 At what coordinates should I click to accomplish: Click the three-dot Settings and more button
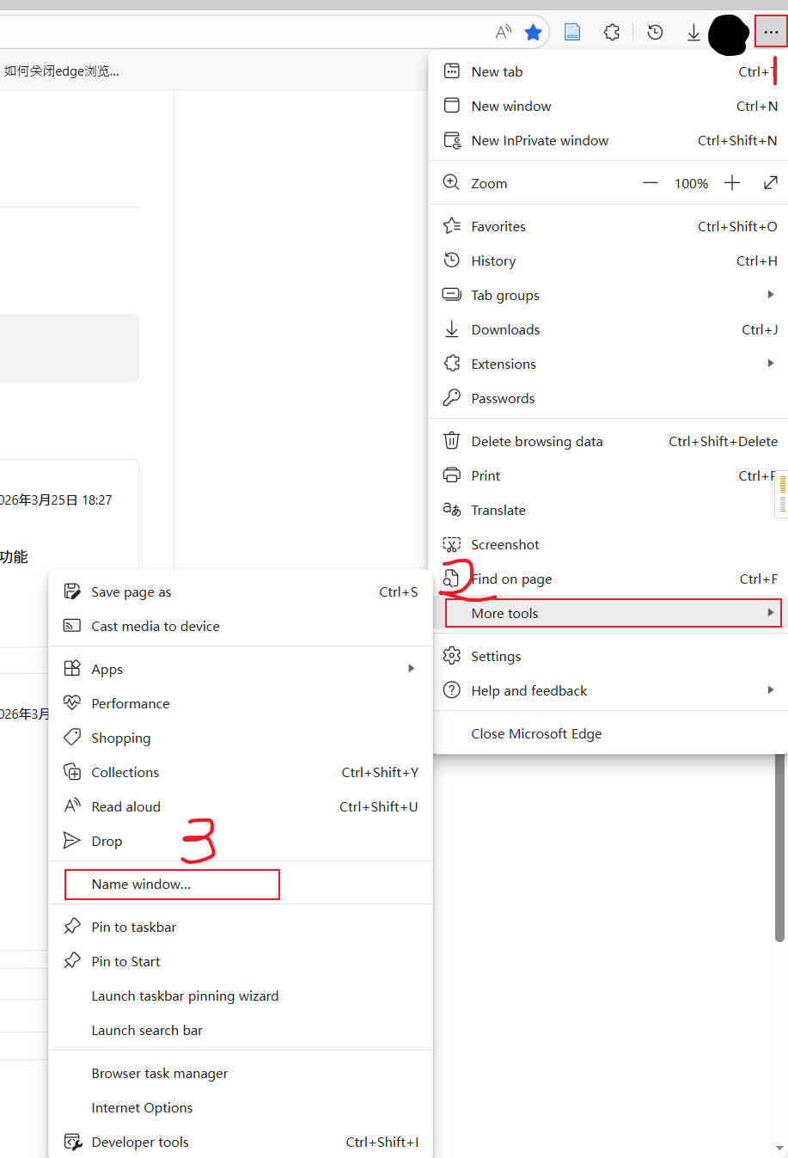[x=770, y=32]
